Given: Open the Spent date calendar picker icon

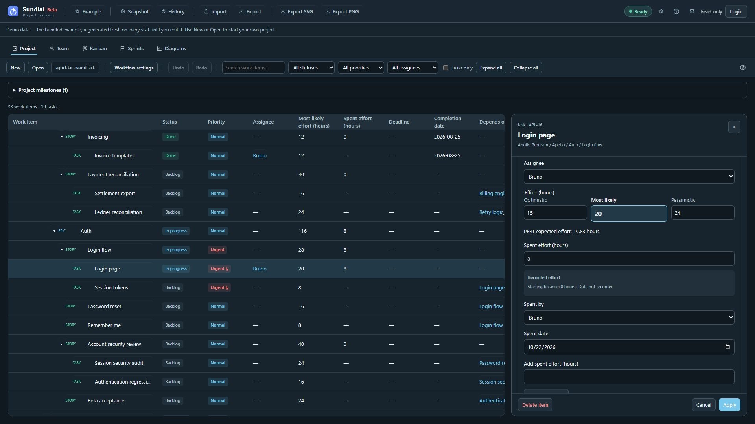Looking at the screenshot, I should (x=727, y=347).
